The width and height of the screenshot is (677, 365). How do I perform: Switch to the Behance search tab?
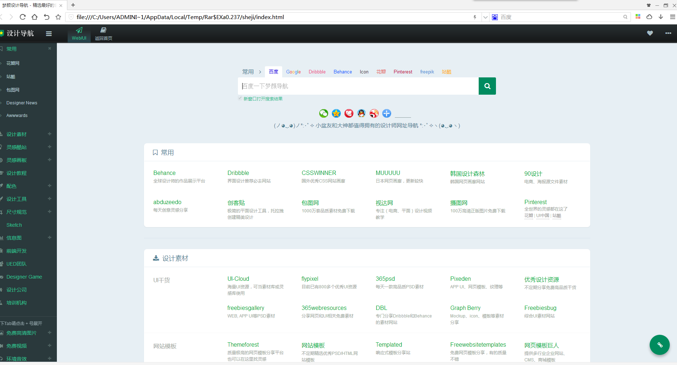(343, 72)
